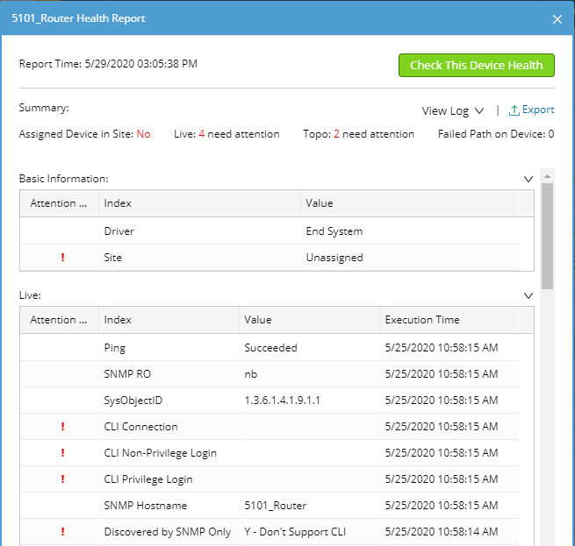Screen dimensions: 575x546
Task: Click the Live table Value column header
Action: pos(310,320)
